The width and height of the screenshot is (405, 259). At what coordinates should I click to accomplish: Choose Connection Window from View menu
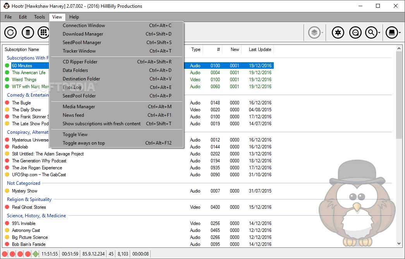point(117,26)
